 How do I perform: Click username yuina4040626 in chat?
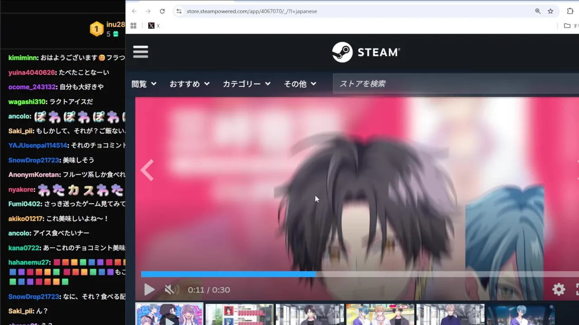pos(32,72)
